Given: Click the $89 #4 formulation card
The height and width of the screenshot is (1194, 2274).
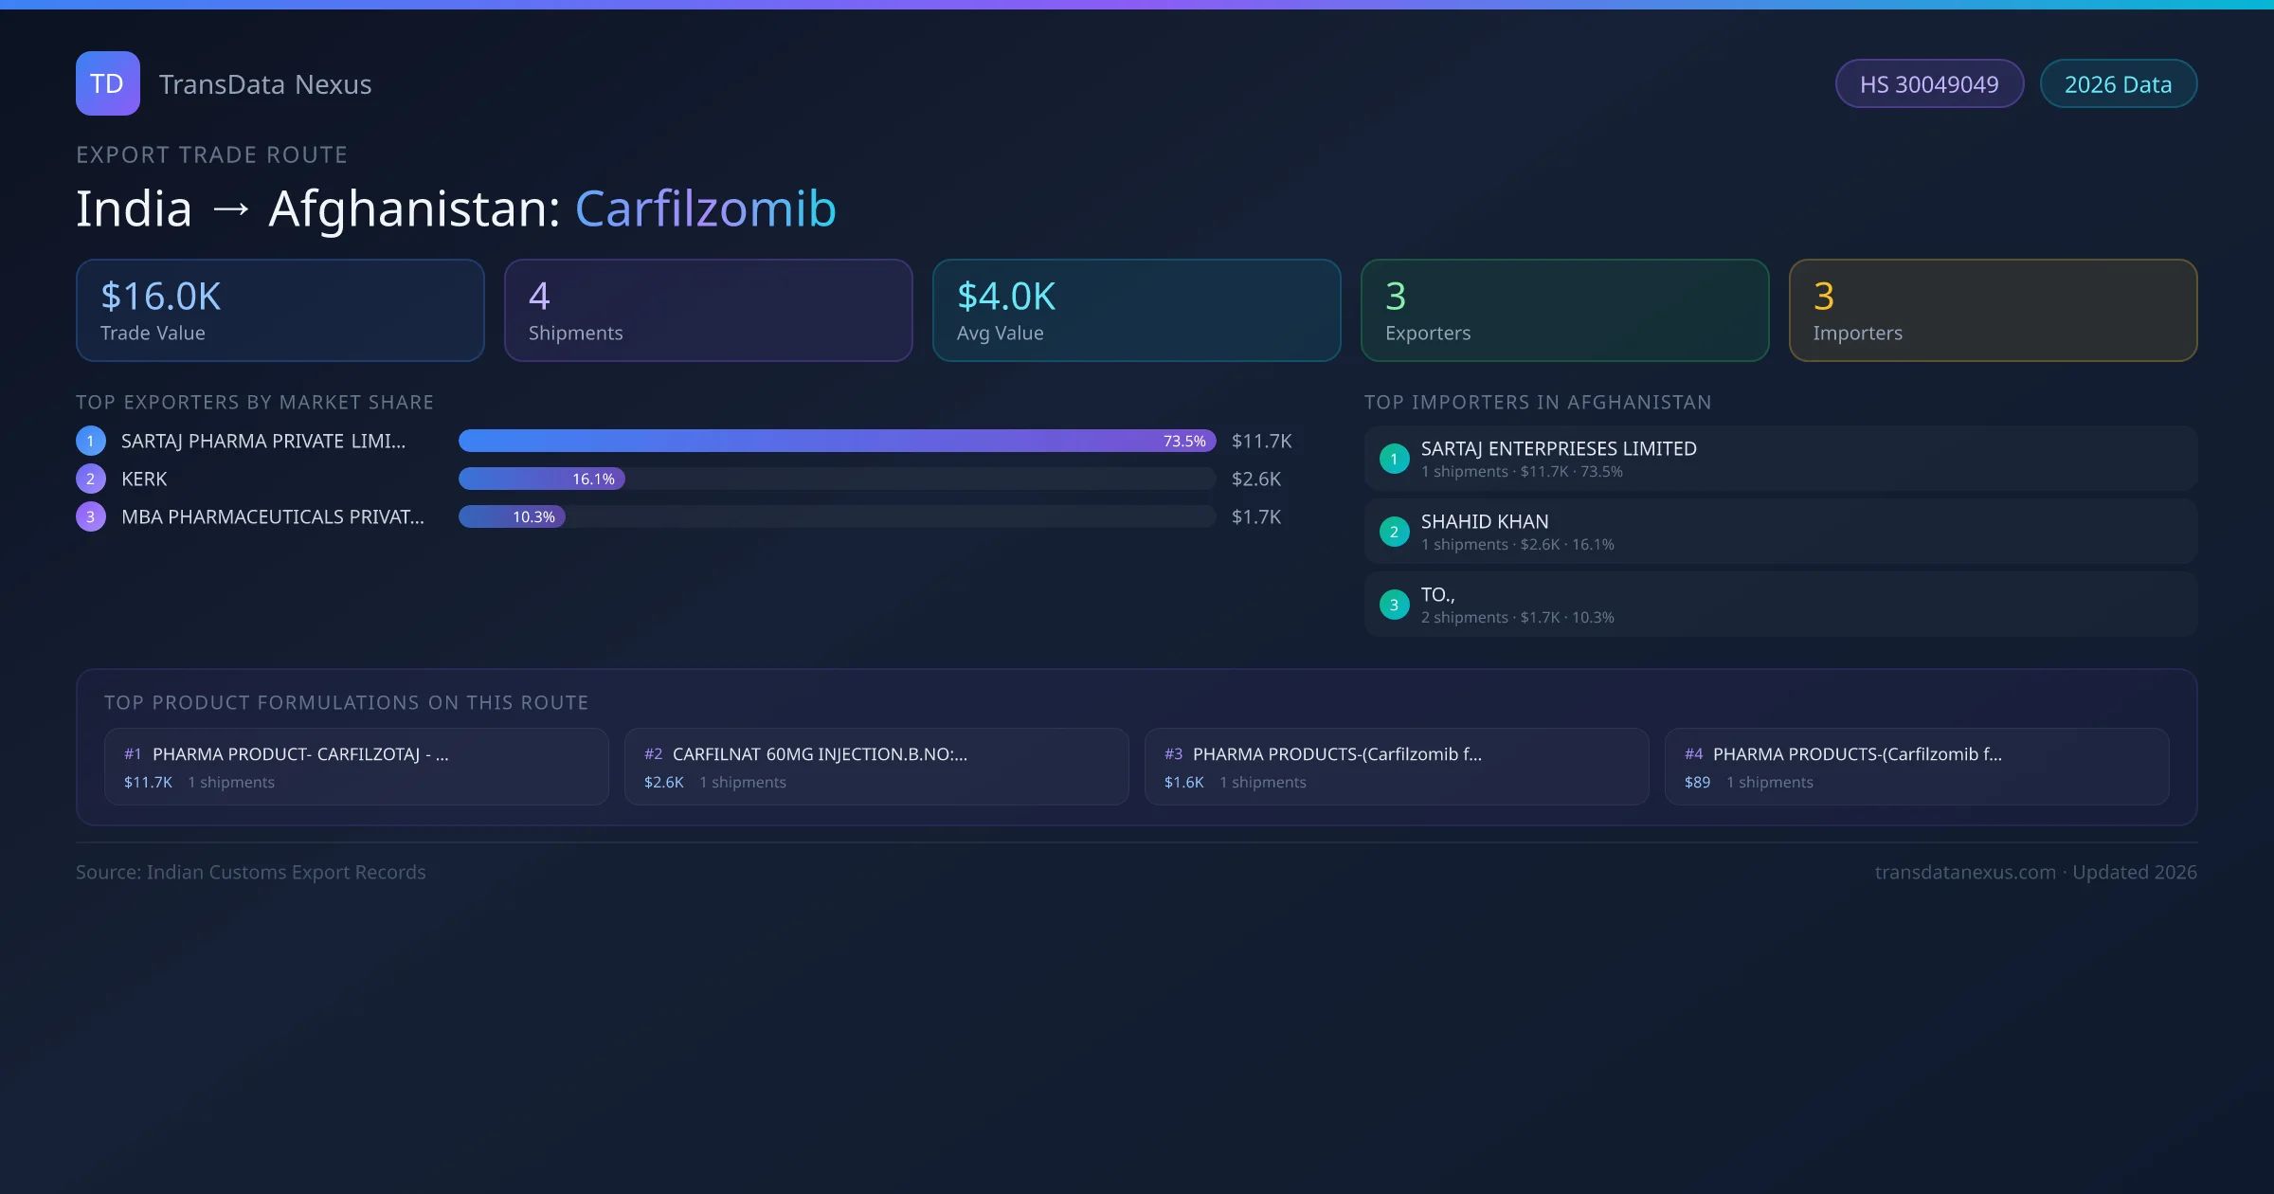Looking at the screenshot, I should point(1916,767).
